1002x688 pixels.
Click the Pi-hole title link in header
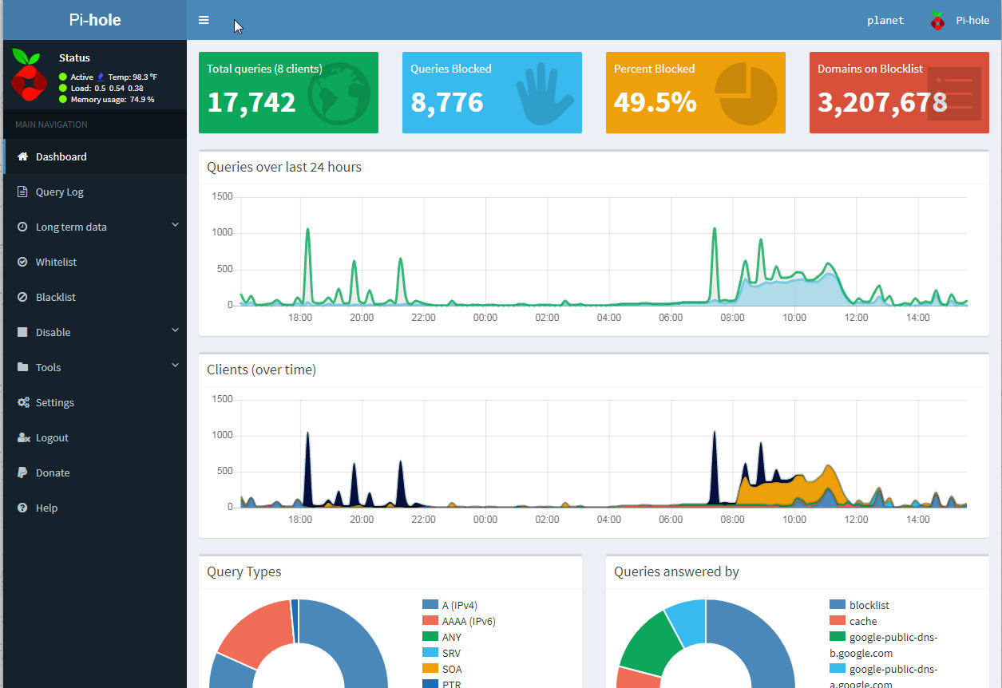tap(95, 20)
